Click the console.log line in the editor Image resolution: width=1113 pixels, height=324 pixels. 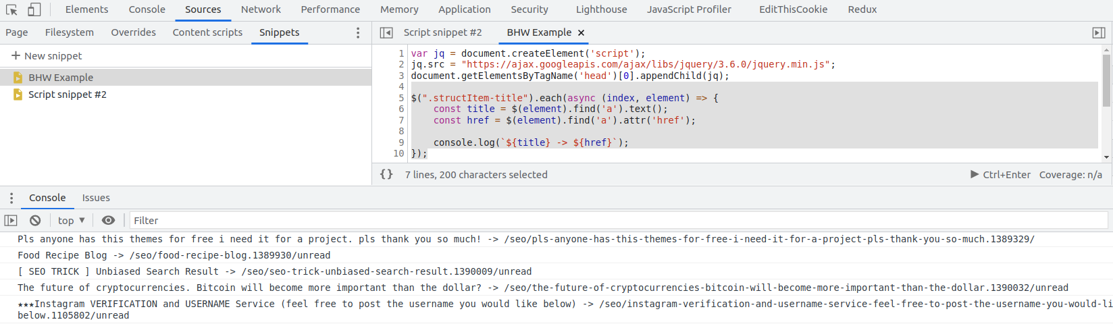click(x=531, y=142)
